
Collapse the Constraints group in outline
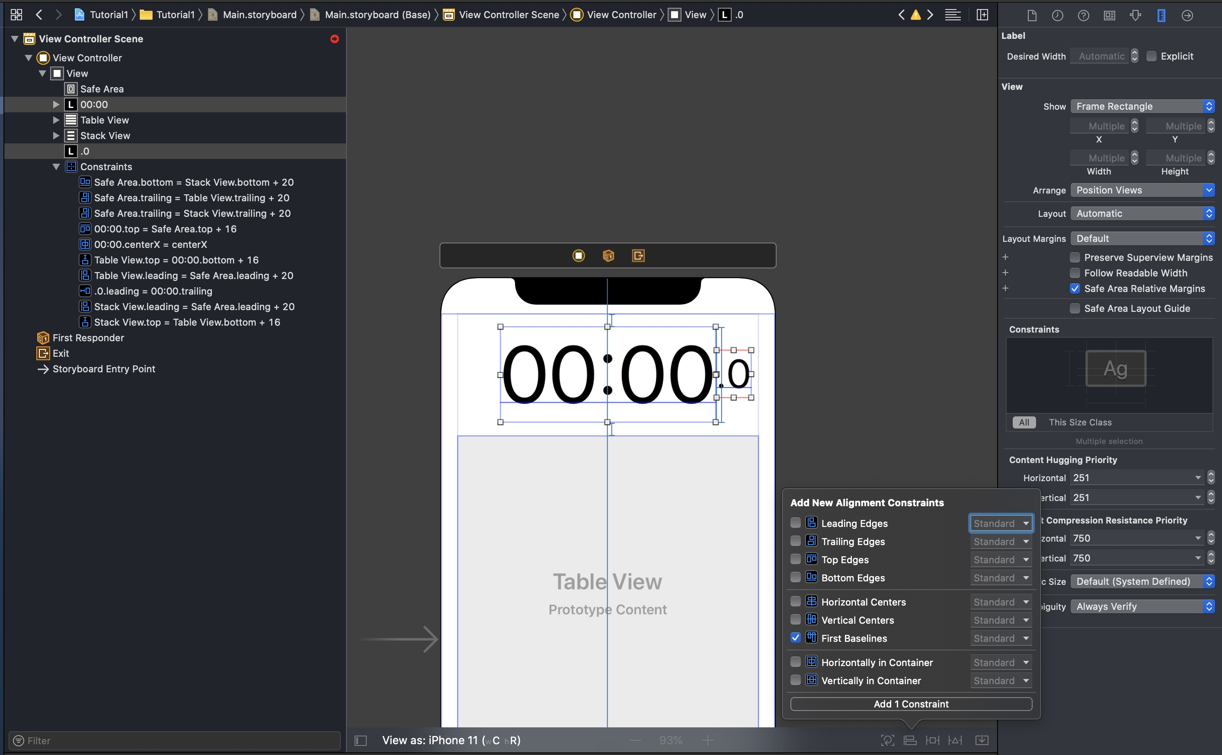point(56,167)
